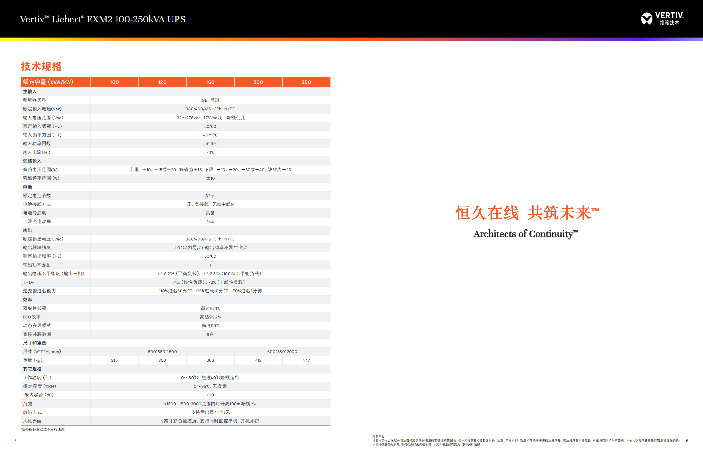The width and height of the screenshot is (703, 454).
Task: Click the '额定输入频率 (Hz)' row label
Action: coord(43,126)
